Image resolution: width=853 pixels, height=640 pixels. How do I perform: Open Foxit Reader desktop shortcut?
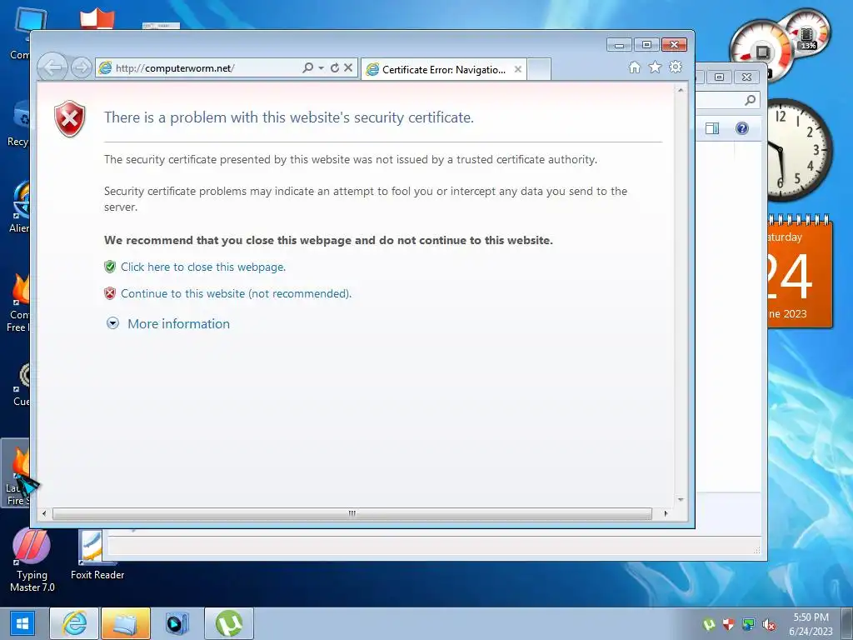tap(97, 556)
